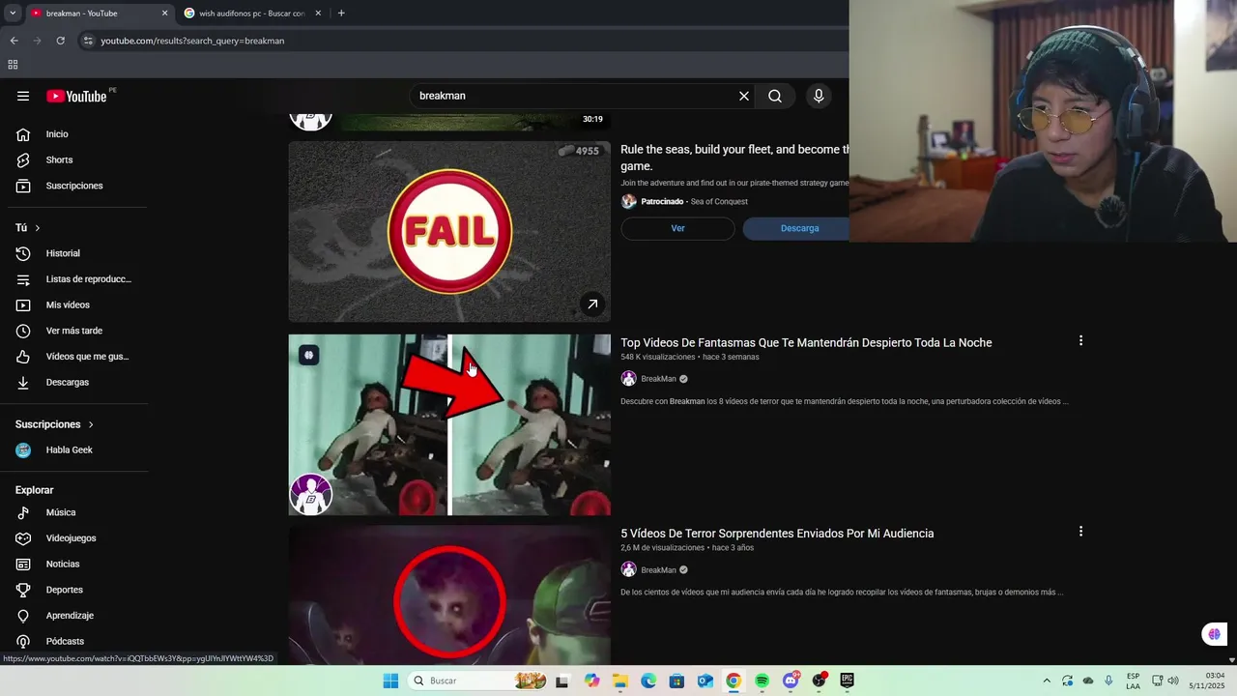Expand the Tú section
This screenshot has height=696, width=1237.
click(28, 228)
